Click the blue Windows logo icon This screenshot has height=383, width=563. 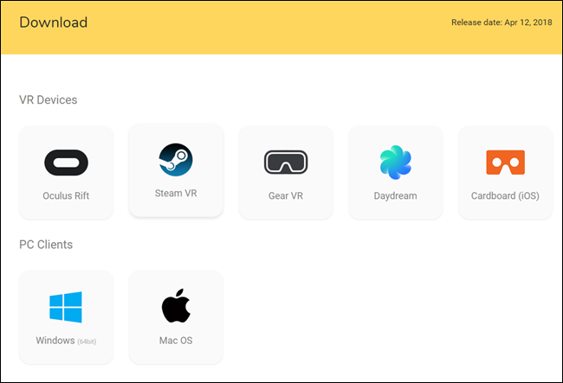(x=66, y=307)
